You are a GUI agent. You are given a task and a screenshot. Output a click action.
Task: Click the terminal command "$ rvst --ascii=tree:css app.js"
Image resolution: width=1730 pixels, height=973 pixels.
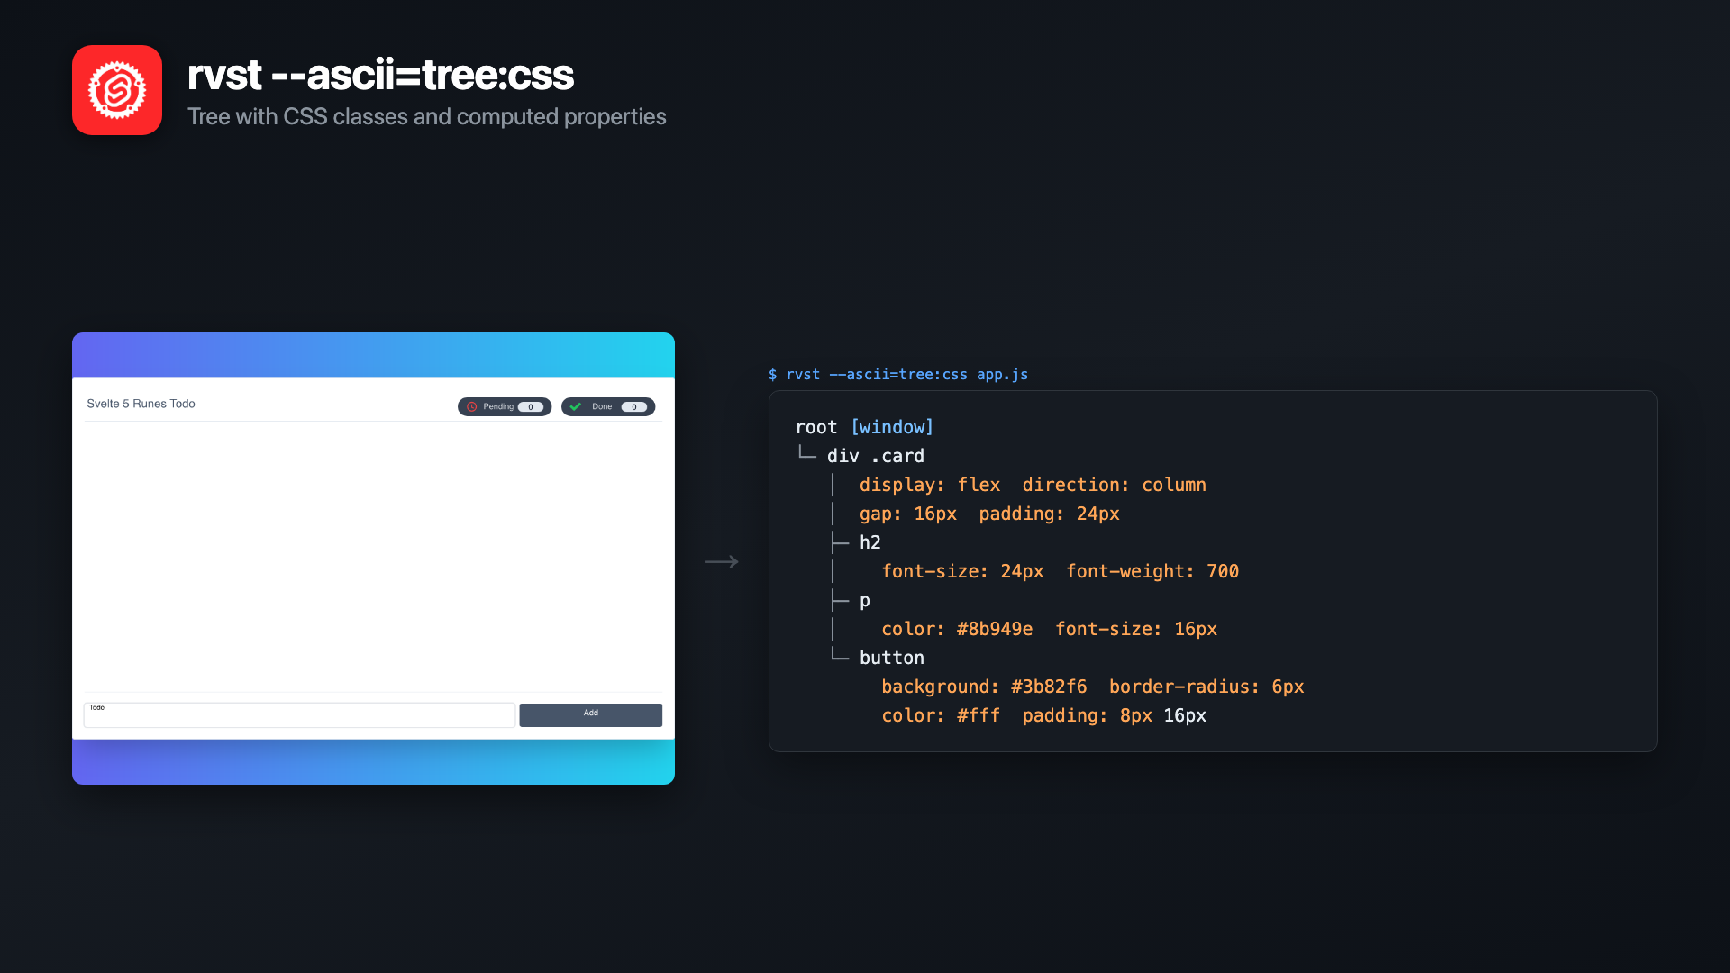click(x=898, y=375)
